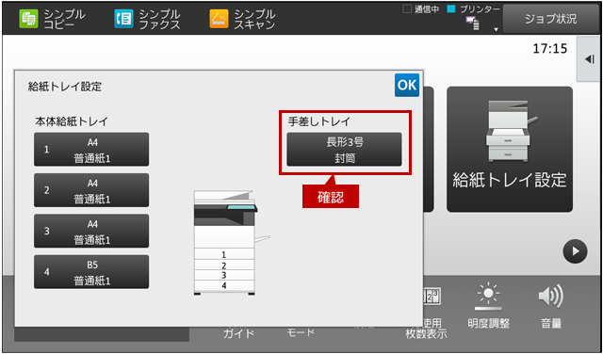
Task: Click the ジョブ状況 button
Action: [x=550, y=19]
